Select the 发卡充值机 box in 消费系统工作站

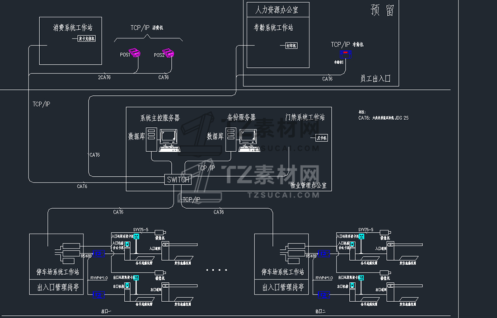pyautogui.click(x=87, y=39)
